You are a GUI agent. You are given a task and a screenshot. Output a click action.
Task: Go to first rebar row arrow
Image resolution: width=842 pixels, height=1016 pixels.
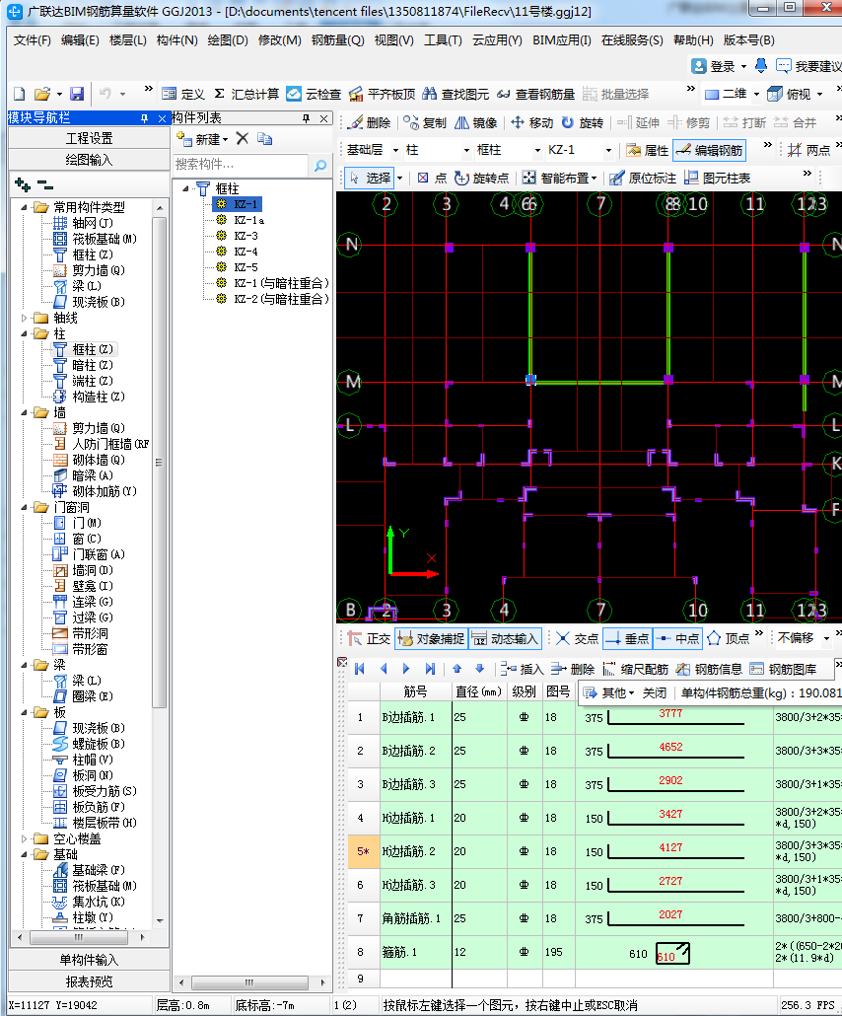pyautogui.click(x=360, y=669)
